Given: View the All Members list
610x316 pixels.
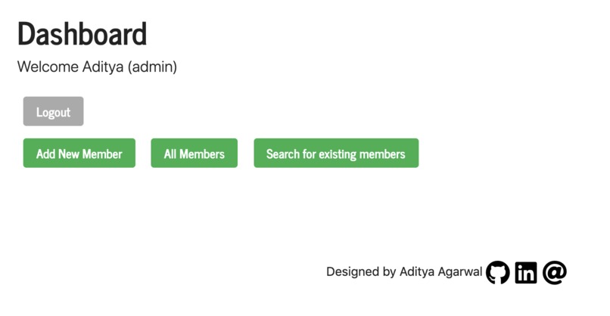Looking at the screenshot, I should 195,153.
